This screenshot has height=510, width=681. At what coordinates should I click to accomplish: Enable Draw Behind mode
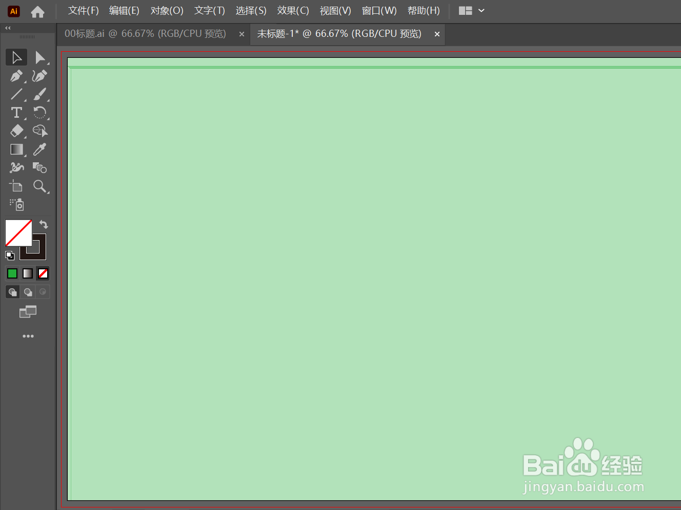[x=28, y=292]
